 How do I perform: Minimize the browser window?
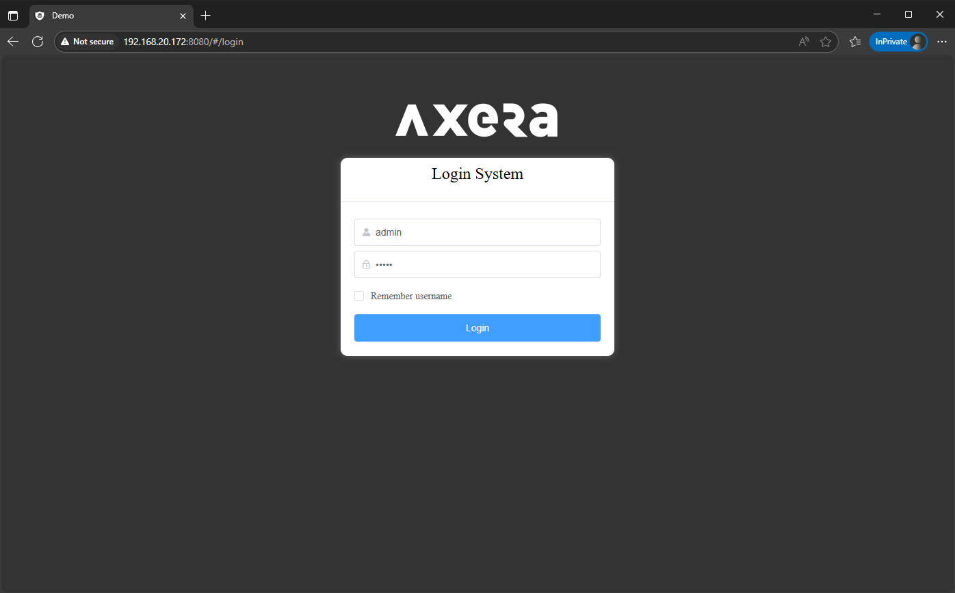877,14
